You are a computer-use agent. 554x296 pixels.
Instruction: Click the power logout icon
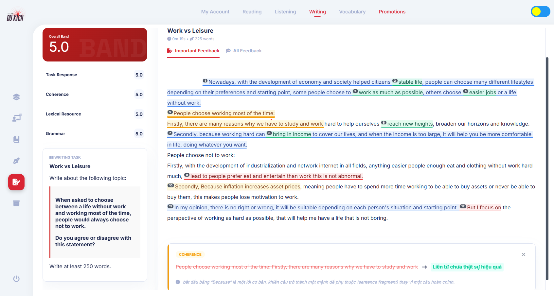point(16,279)
